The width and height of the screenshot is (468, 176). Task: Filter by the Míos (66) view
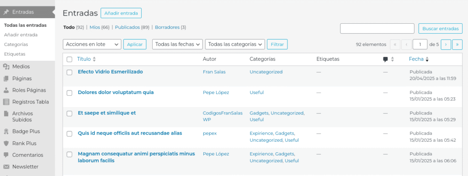(x=99, y=27)
